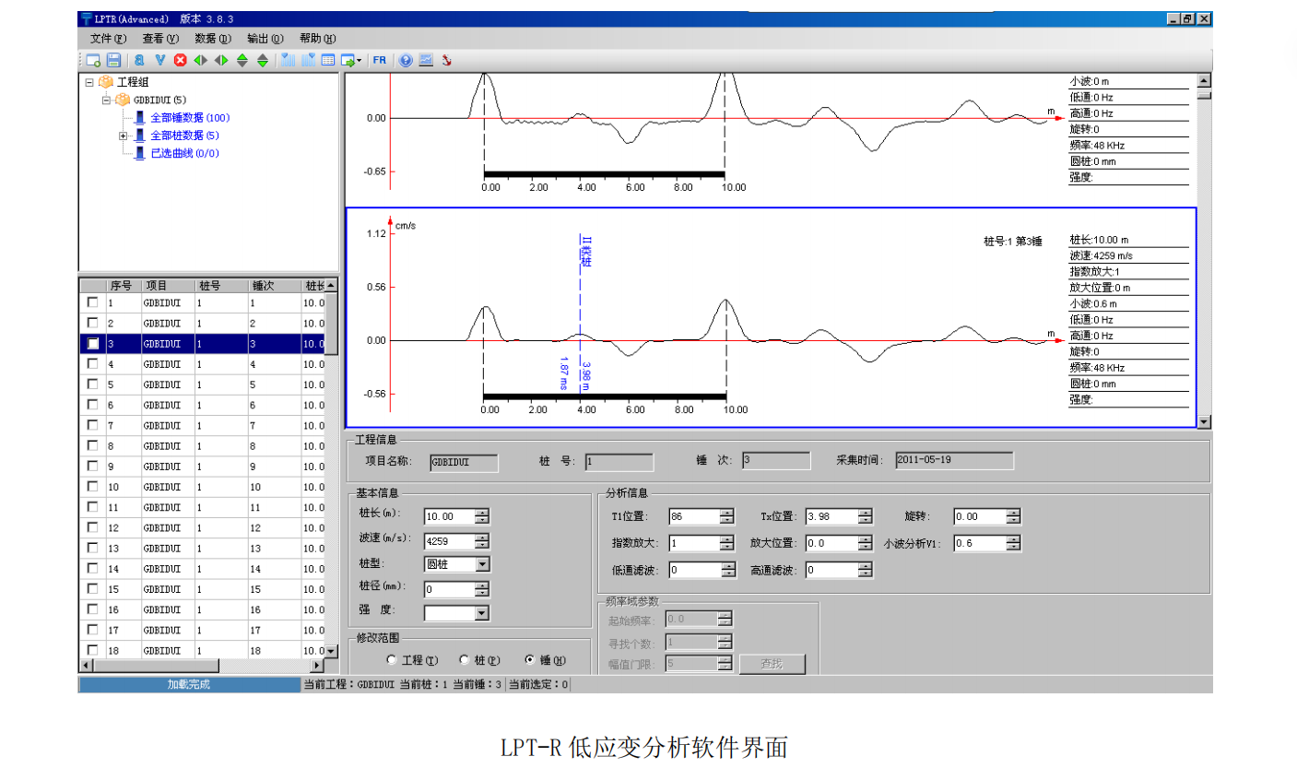Click the table grid view icon

[x=328, y=60]
